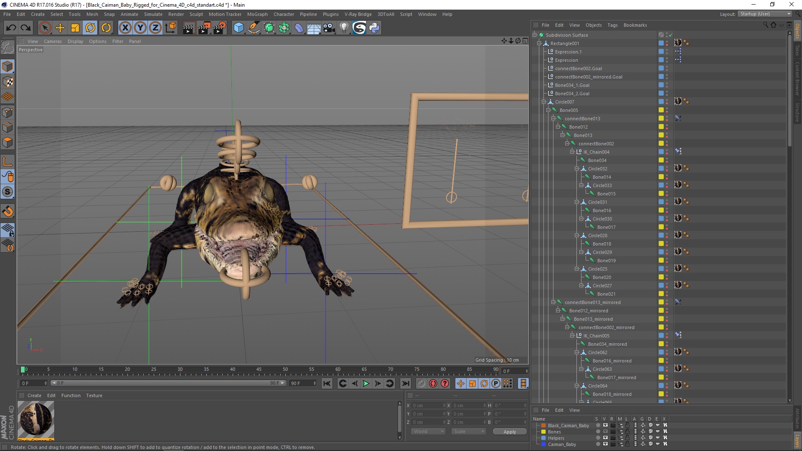Select the Live Selection tool
802x451 pixels.
(45, 28)
